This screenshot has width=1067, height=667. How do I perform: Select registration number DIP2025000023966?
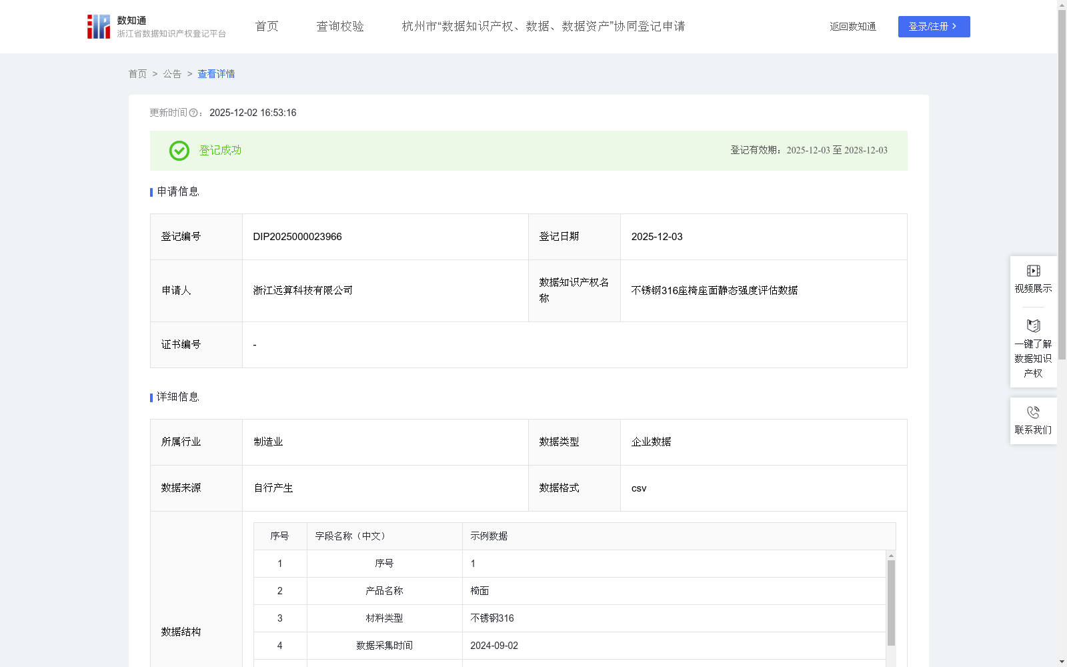pyautogui.click(x=297, y=237)
